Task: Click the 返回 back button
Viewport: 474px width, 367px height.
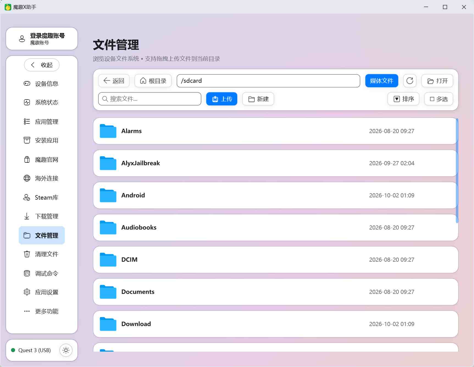Action: (x=114, y=81)
